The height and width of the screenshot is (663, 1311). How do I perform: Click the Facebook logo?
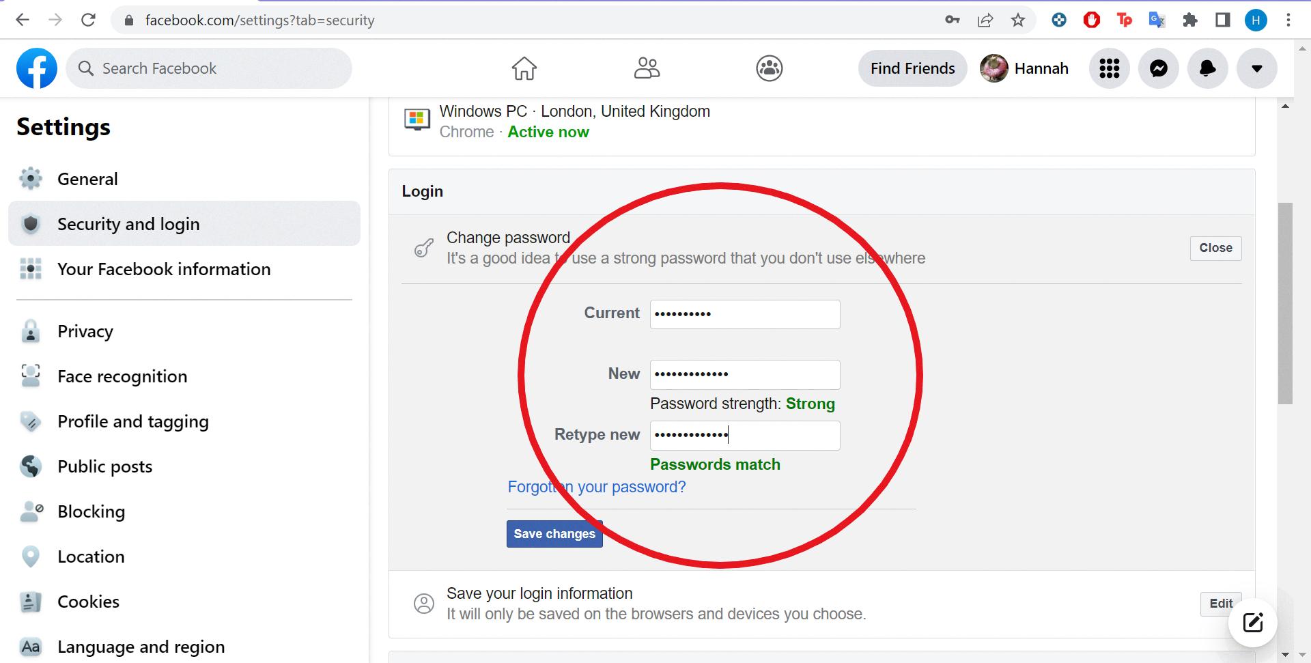click(x=36, y=68)
